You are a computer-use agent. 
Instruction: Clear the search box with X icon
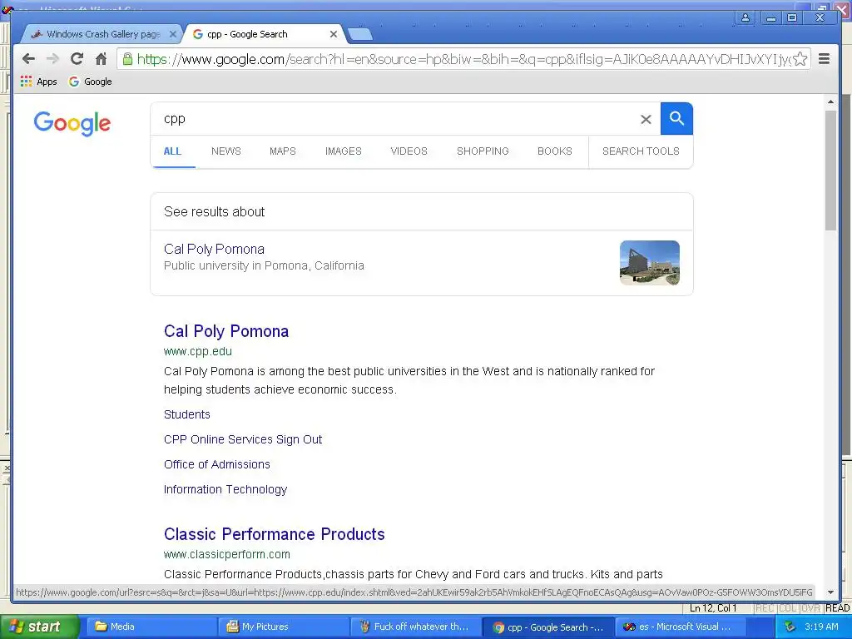coord(646,119)
